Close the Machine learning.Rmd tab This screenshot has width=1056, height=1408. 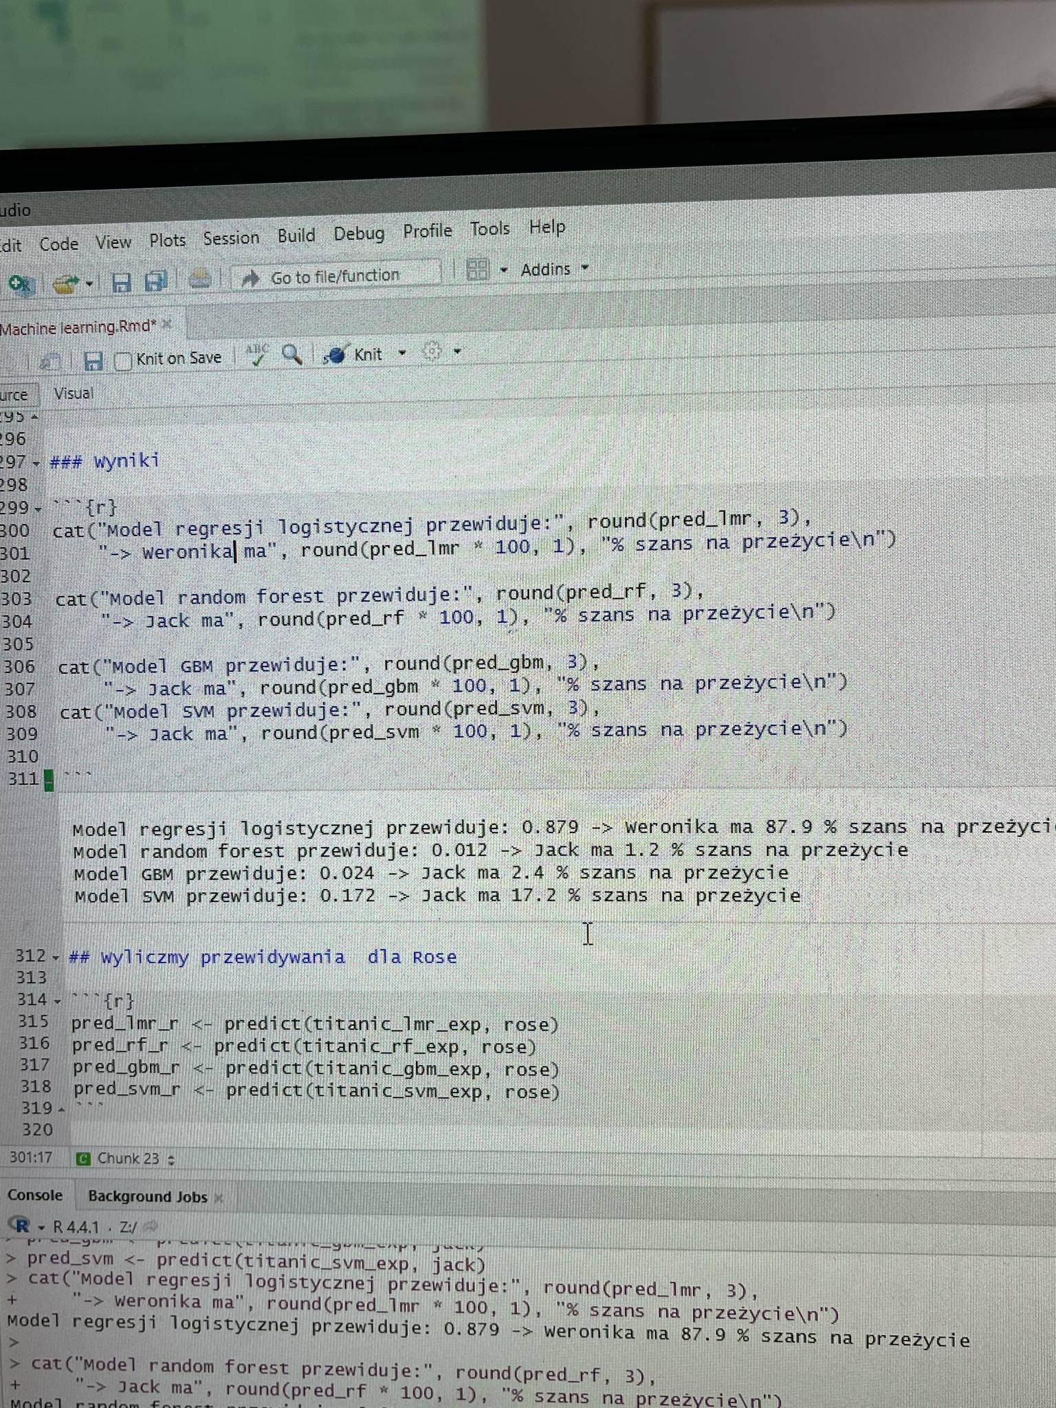(167, 324)
